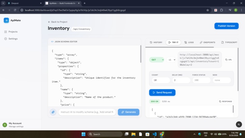Click the Back to Project link
The image size is (245, 138).
coord(58,22)
